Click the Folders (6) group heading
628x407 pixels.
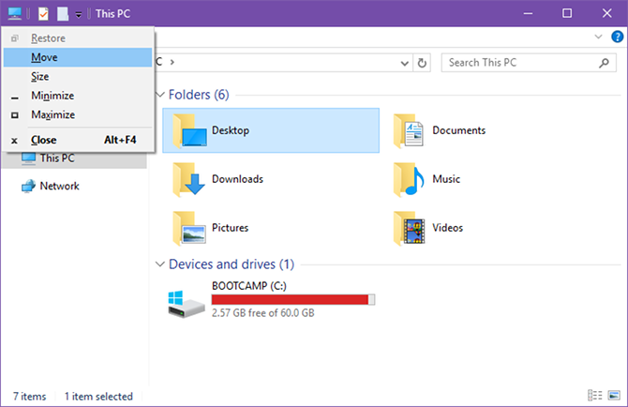(x=199, y=95)
